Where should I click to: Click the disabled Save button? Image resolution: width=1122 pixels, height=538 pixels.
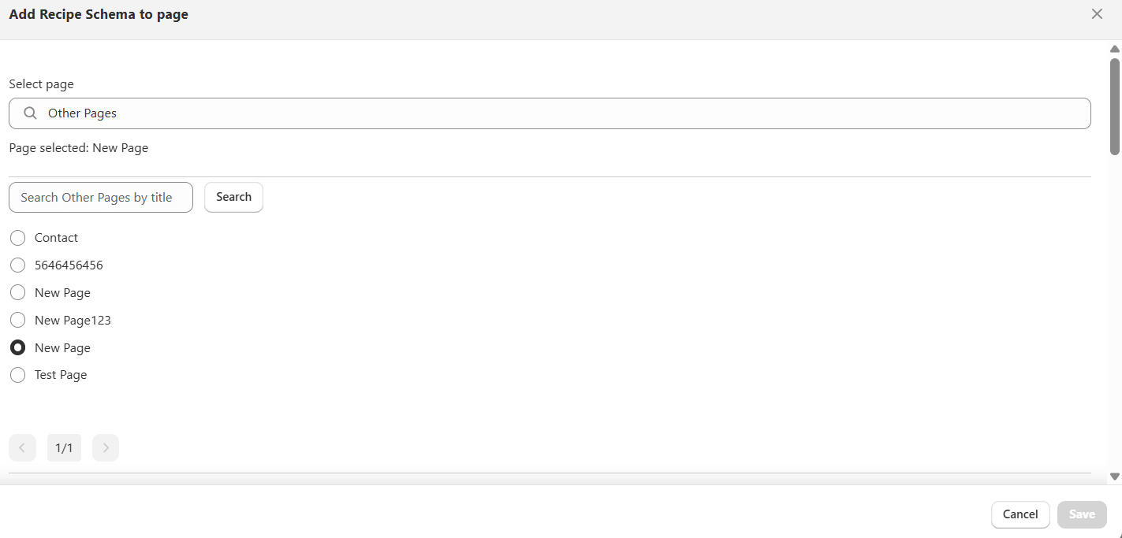[1081, 514]
